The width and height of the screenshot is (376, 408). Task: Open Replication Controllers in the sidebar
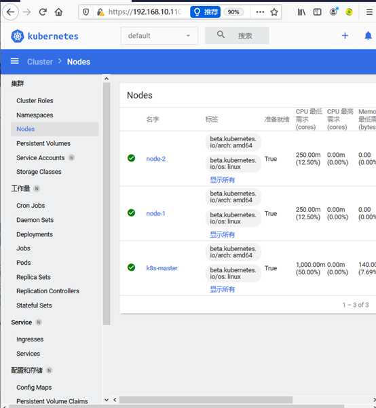tap(48, 291)
